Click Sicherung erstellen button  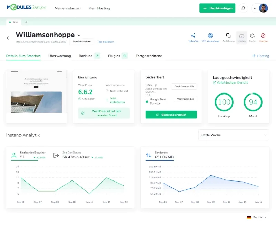[x=171, y=115]
